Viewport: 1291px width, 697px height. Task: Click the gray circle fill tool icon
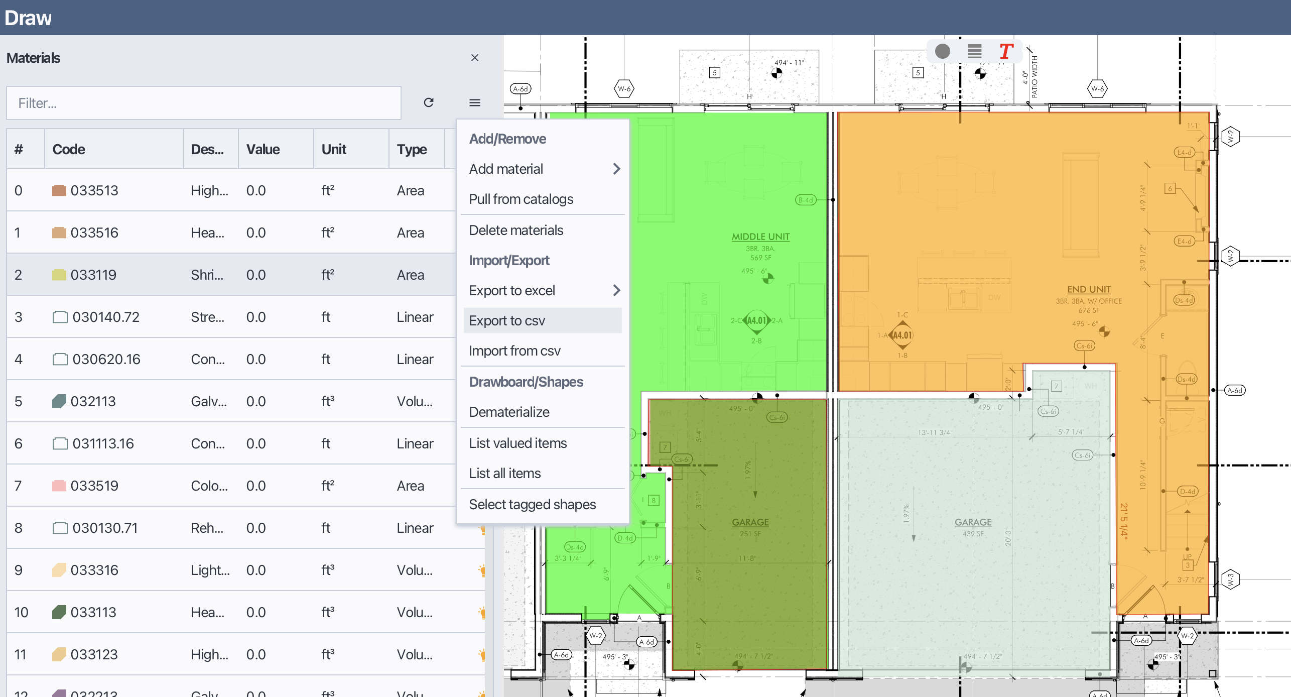pyautogui.click(x=942, y=51)
